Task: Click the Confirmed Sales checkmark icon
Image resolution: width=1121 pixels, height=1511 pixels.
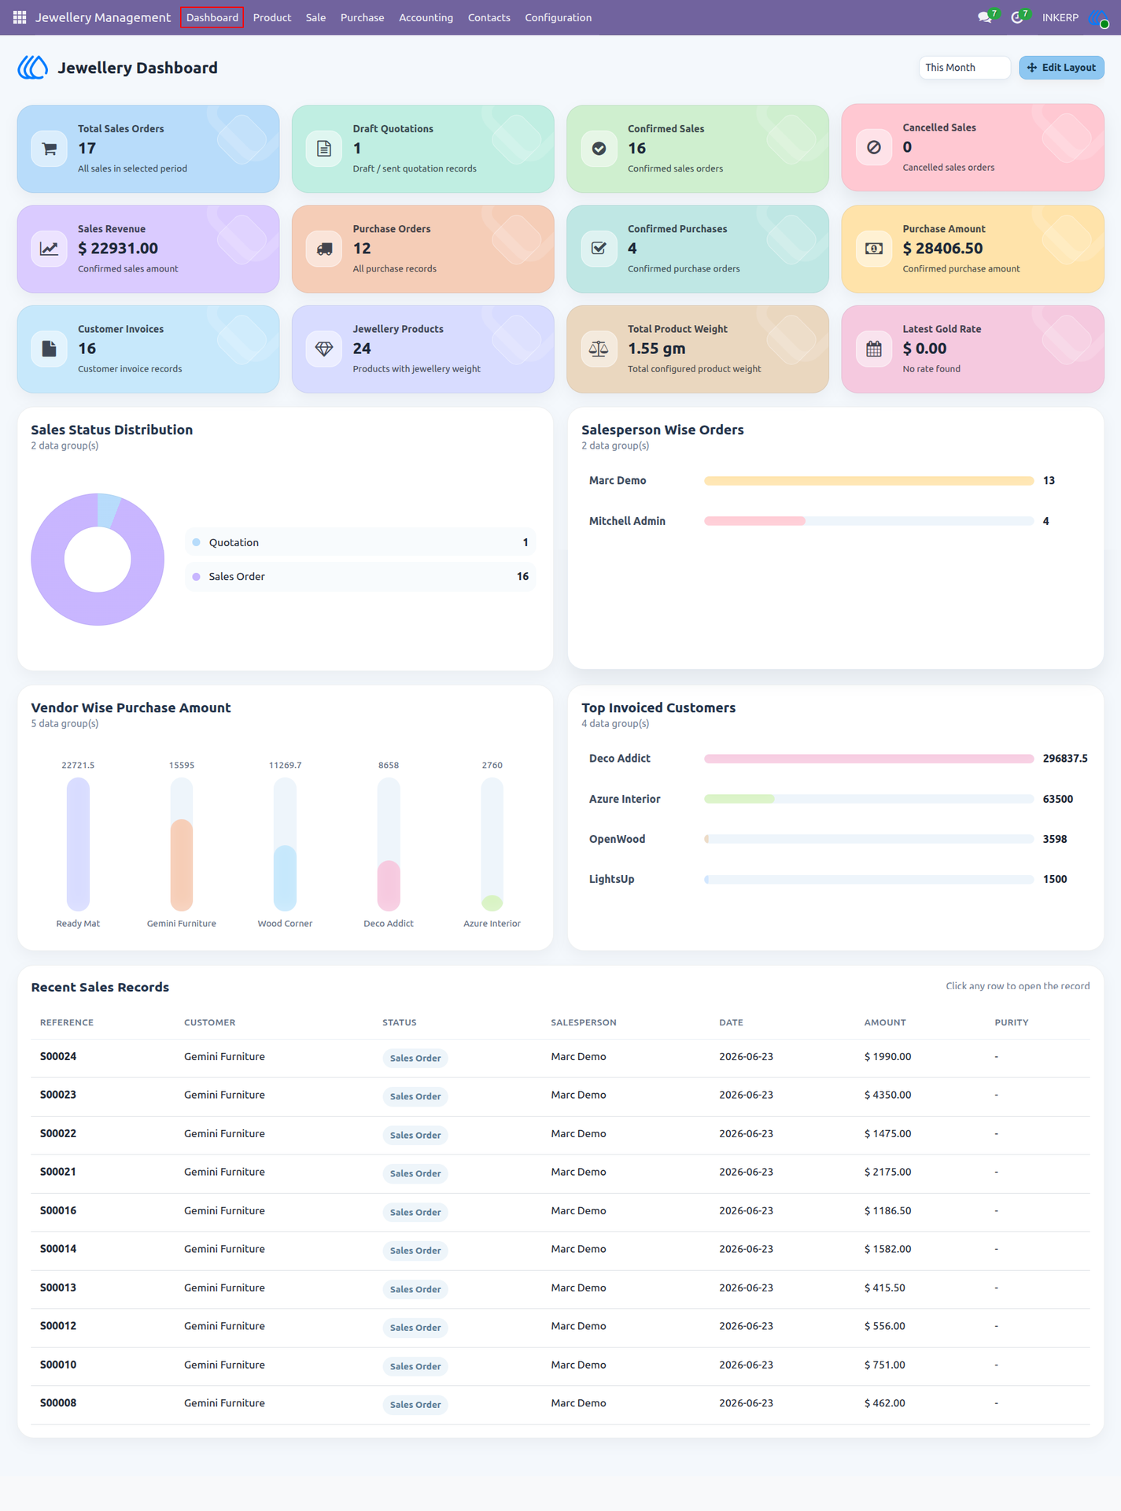Action: 599,149
